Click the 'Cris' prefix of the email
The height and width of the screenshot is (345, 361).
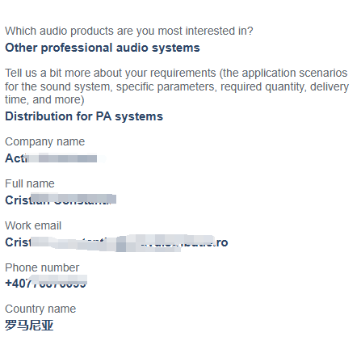tap(18, 242)
